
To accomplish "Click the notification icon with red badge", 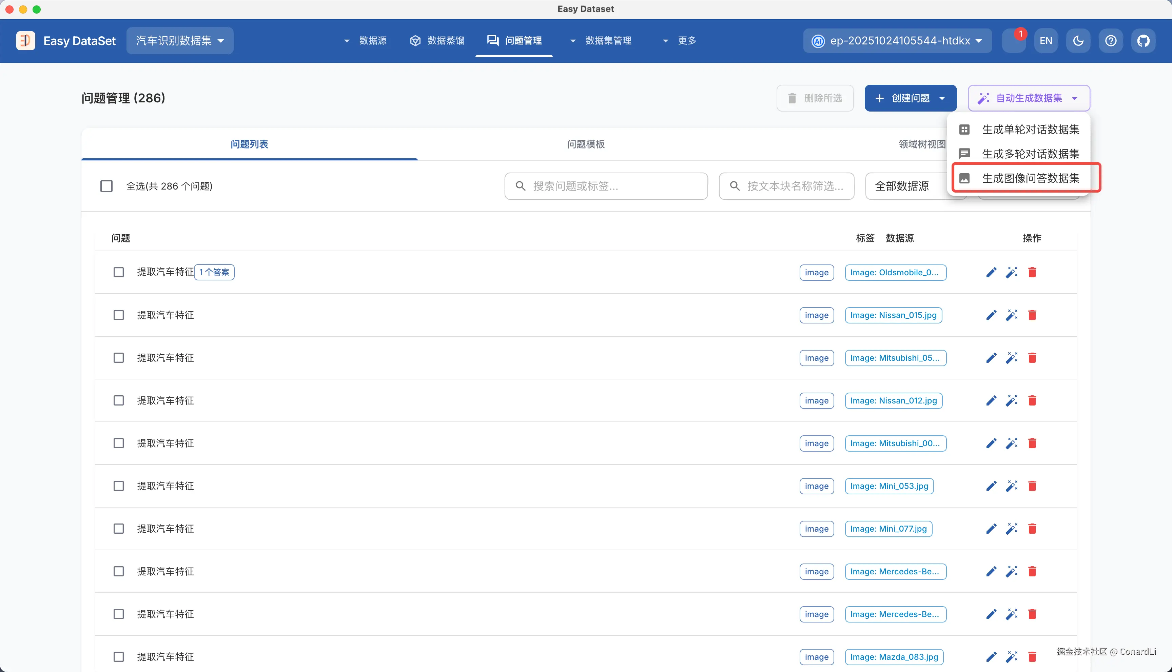I will [x=1014, y=41].
